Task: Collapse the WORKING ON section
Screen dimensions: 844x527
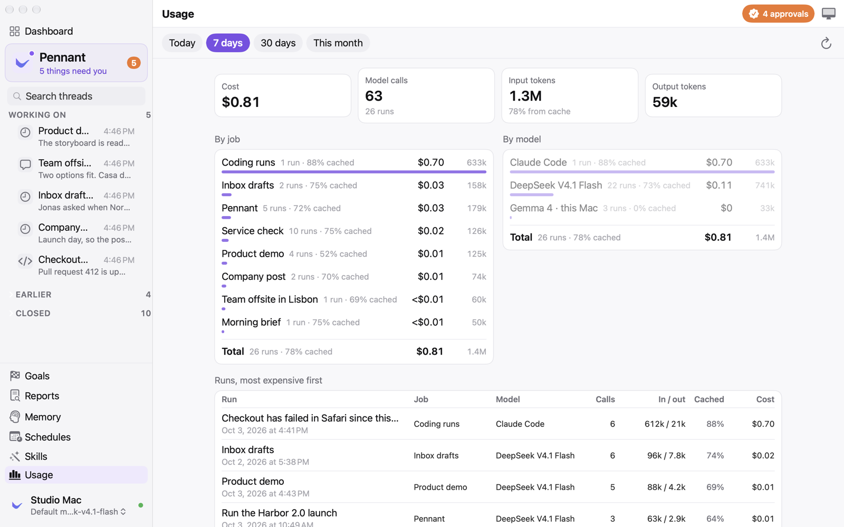Action: coord(37,115)
